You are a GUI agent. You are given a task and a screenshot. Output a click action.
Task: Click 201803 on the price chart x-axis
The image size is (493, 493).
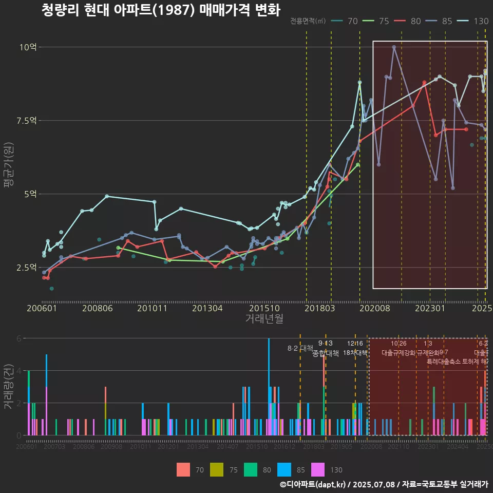point(320,308)
